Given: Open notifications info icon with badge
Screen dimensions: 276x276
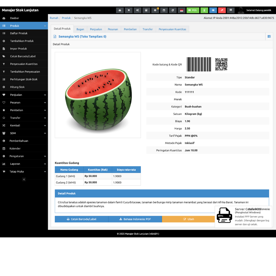Looking at the screenshot, I should point(155,10).
